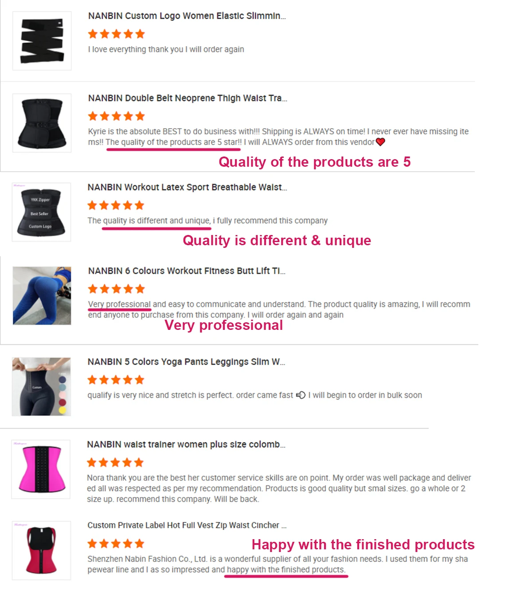Click the color dots on yoga pants image

[x=63, y=395]
